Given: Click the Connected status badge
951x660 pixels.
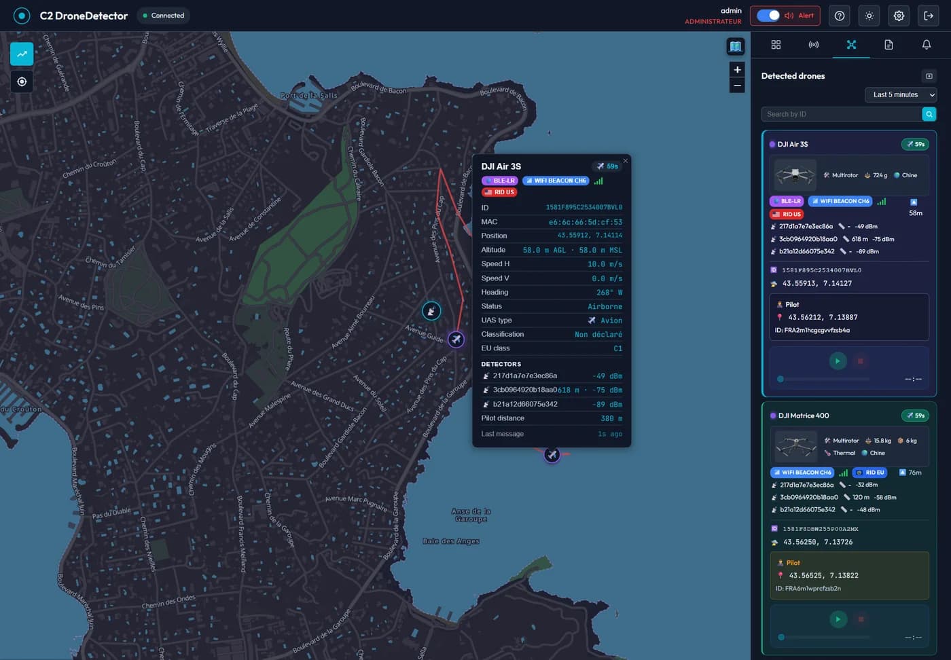Looking at the screenshot, I should (x=164, y=16).
